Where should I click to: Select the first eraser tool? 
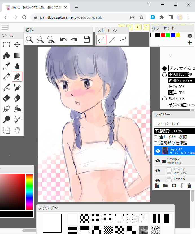6,98
